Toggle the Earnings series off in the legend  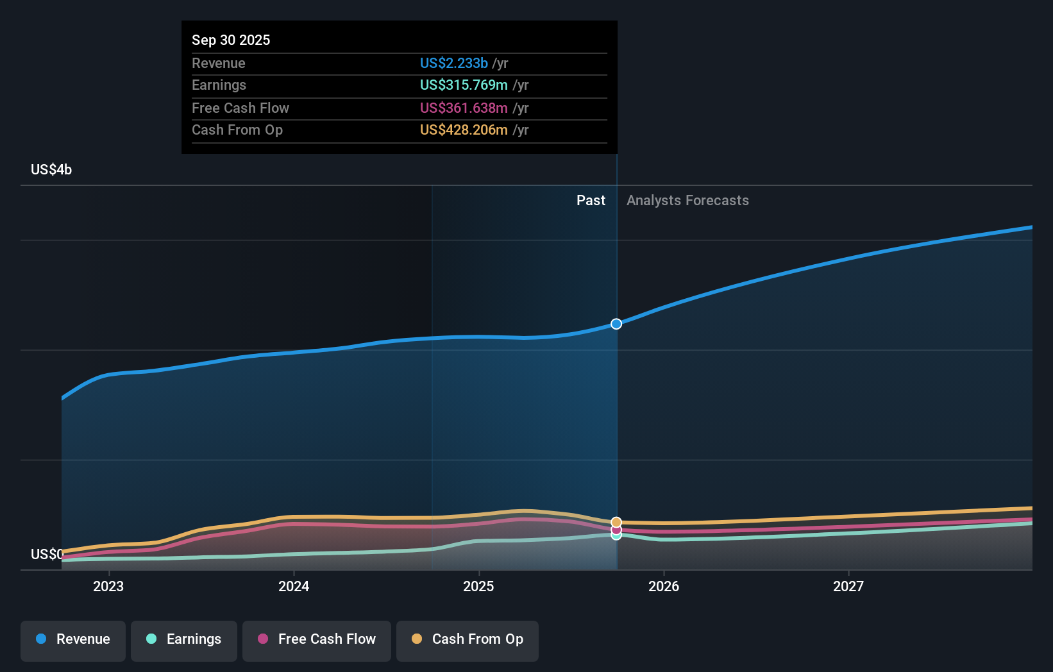183,639
